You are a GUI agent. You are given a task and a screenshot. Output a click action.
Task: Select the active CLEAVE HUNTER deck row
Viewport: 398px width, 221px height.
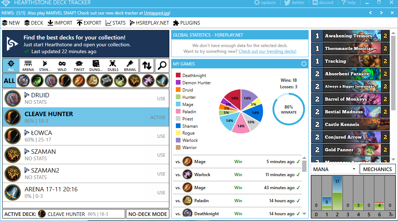[86, 117]
